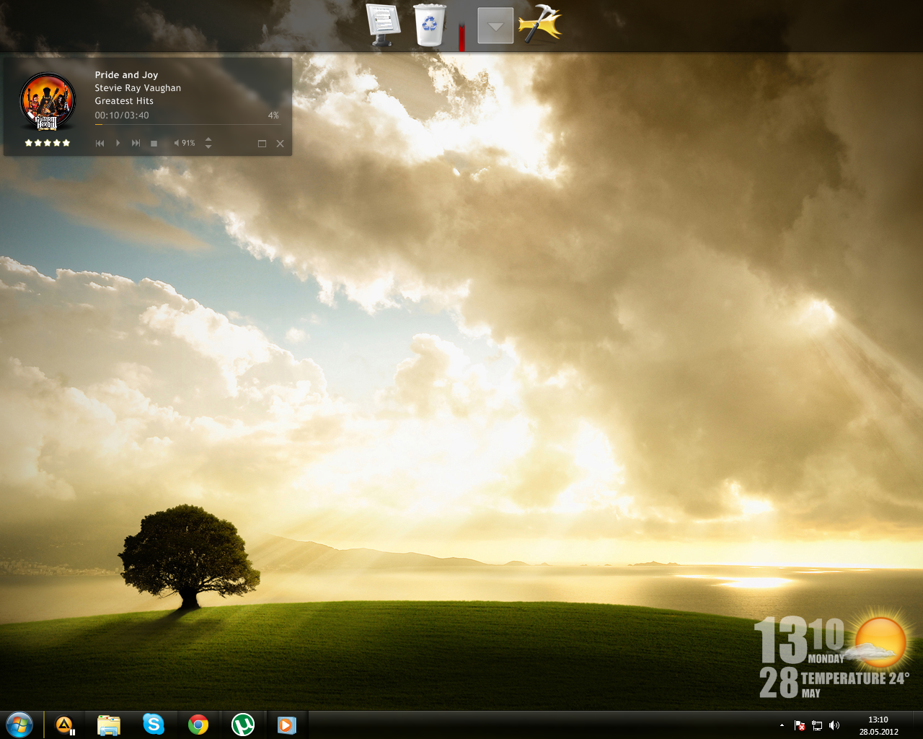This screenshot has height=739, width=923.
Task: Open the system volume tray icon
Action: (x=834, y=725)
